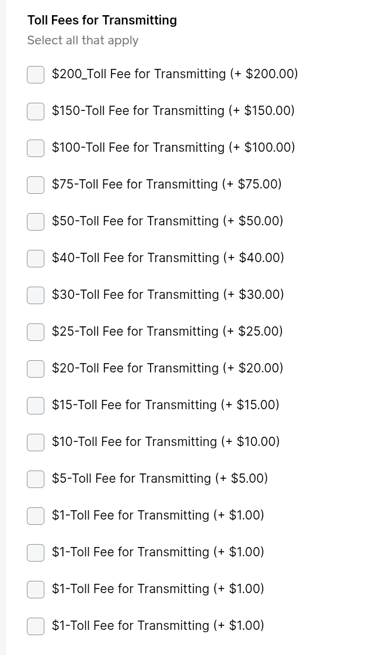
Task: Tick the $20 Toll Fee option
Action: click(x=35, y=368)
